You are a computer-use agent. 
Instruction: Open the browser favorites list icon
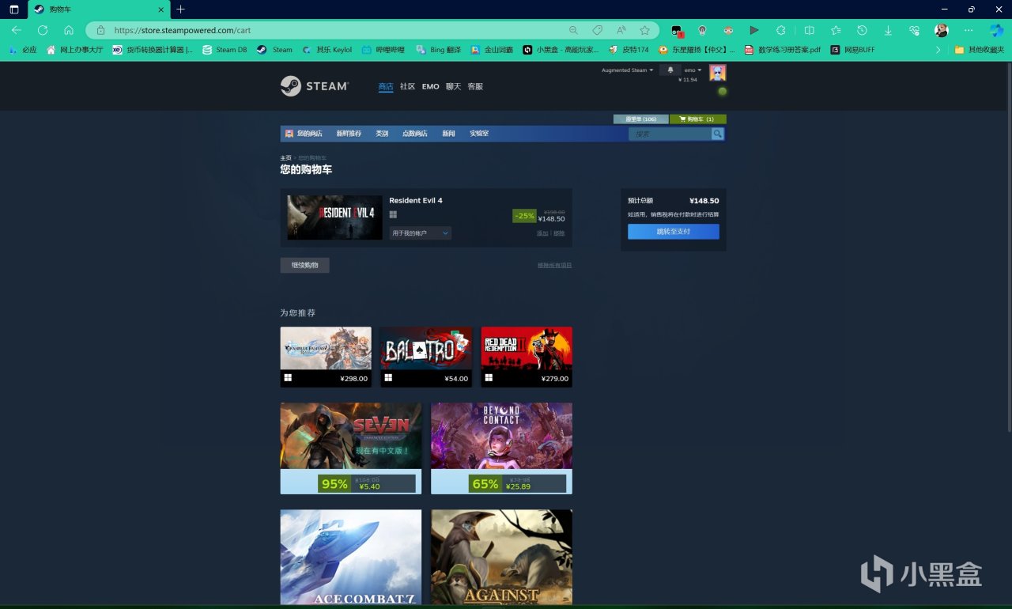(x=836, y=30)
